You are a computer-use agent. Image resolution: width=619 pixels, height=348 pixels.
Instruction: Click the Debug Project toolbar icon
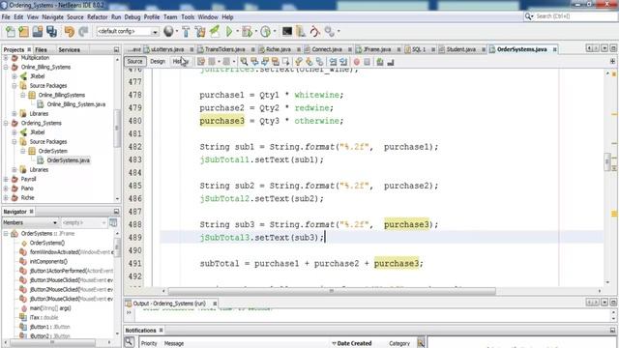[x=248, y=32]
